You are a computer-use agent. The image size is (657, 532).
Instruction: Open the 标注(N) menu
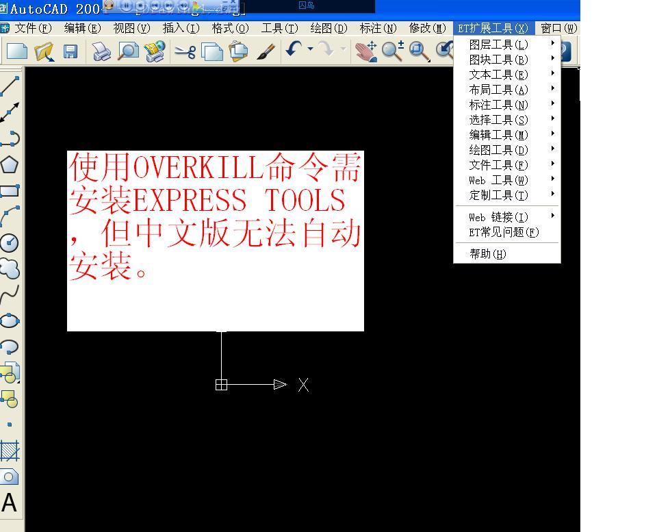click(x=378, y=29)
